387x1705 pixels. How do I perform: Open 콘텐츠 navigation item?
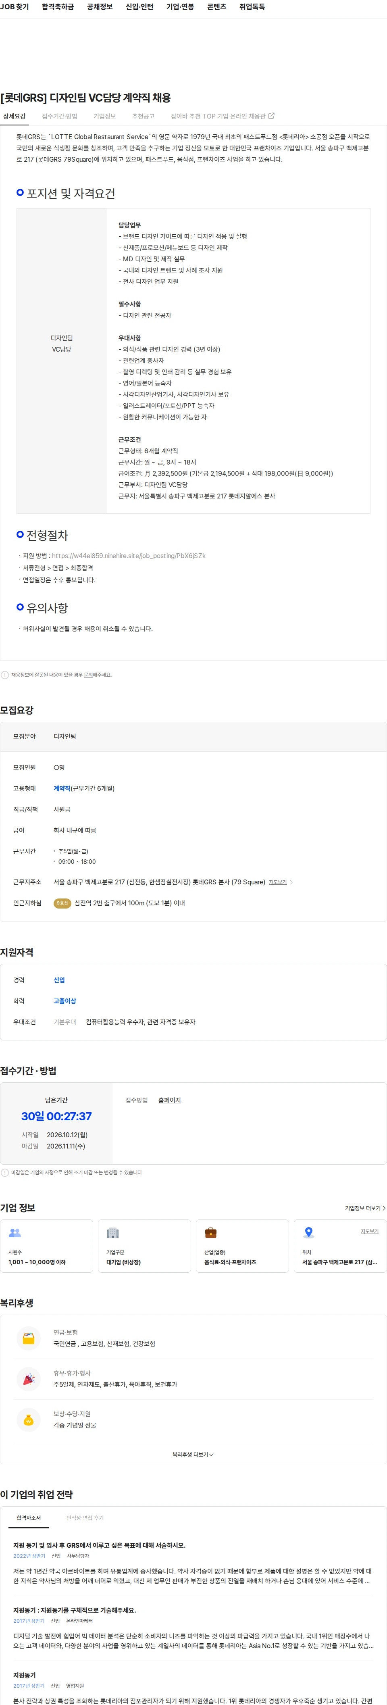(216, 6)
